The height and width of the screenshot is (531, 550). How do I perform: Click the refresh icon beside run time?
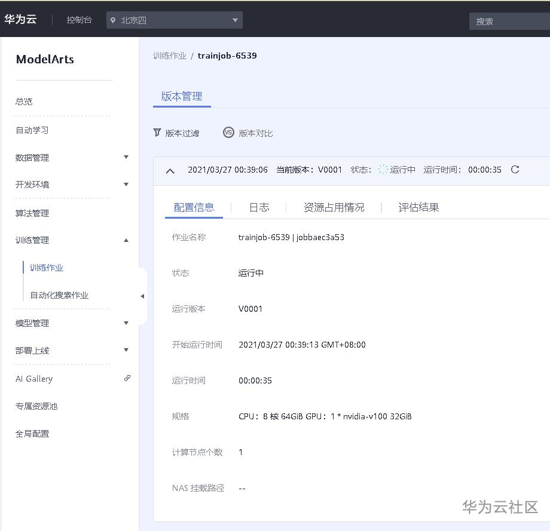click(x=515, y=170)
